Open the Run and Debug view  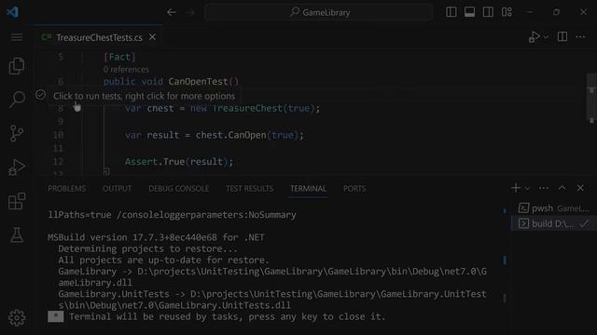click(x=17, y=167)
